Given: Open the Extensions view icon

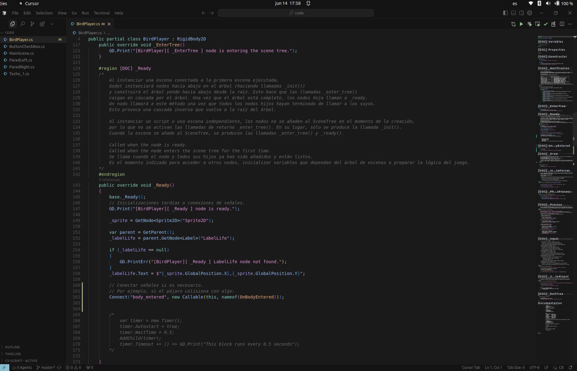Looking at the screenshot, I should click(x=42, y=24).
